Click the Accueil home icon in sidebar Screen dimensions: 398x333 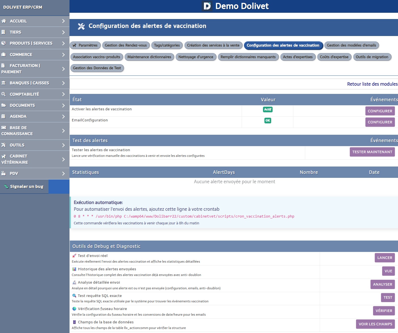[x=4, y=21]
